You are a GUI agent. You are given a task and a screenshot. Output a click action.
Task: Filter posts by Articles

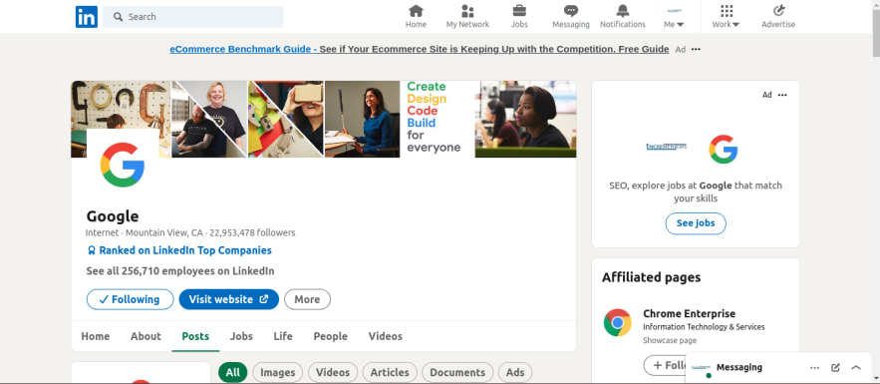390,372
